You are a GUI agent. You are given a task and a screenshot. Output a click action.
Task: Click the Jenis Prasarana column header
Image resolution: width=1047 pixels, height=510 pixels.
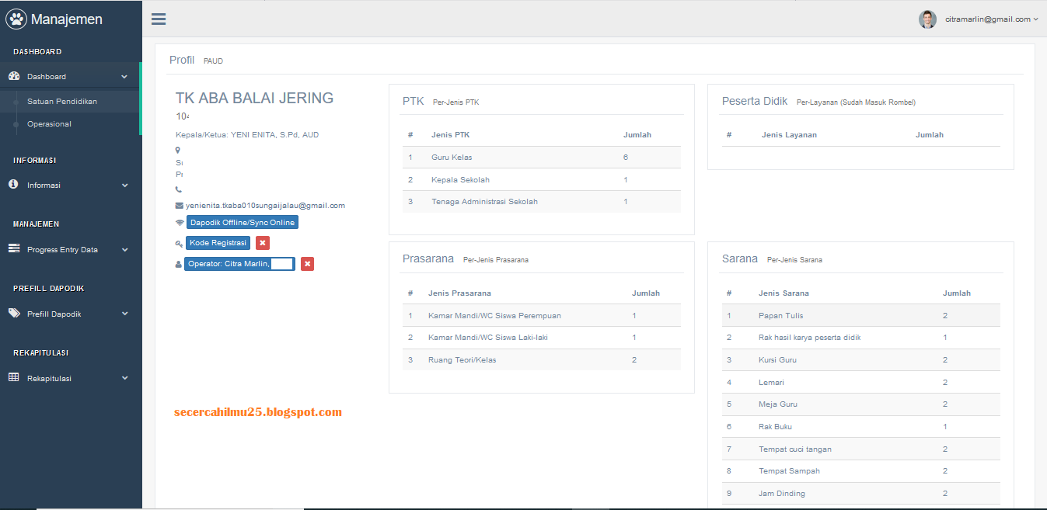[x=459, y=293]
